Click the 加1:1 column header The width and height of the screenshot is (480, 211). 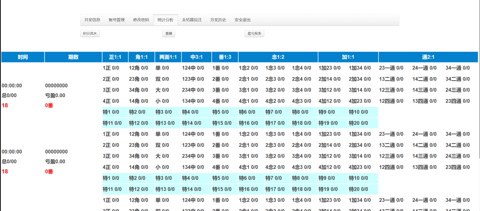coord(348,57)
